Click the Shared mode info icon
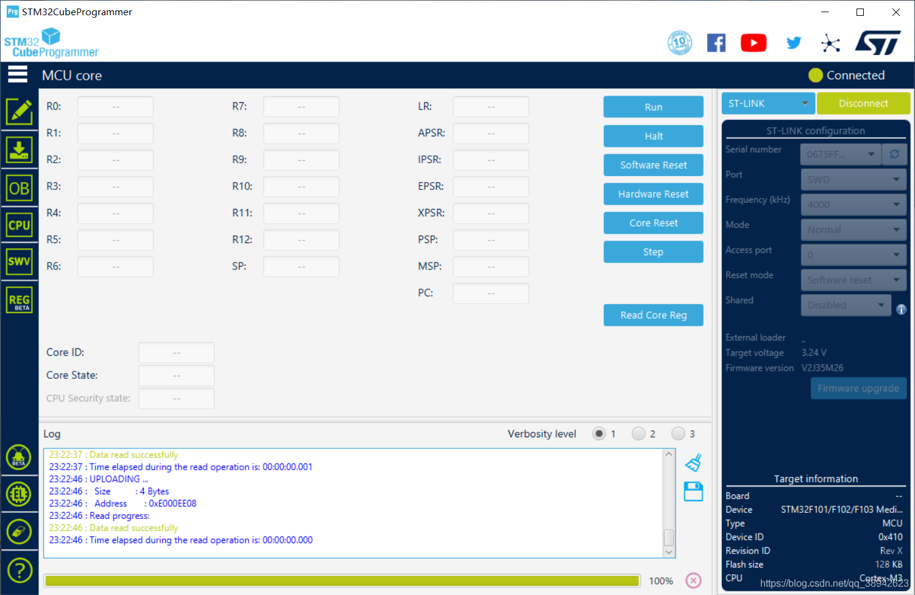The image size is (915, 595). [x=901, y=309]
